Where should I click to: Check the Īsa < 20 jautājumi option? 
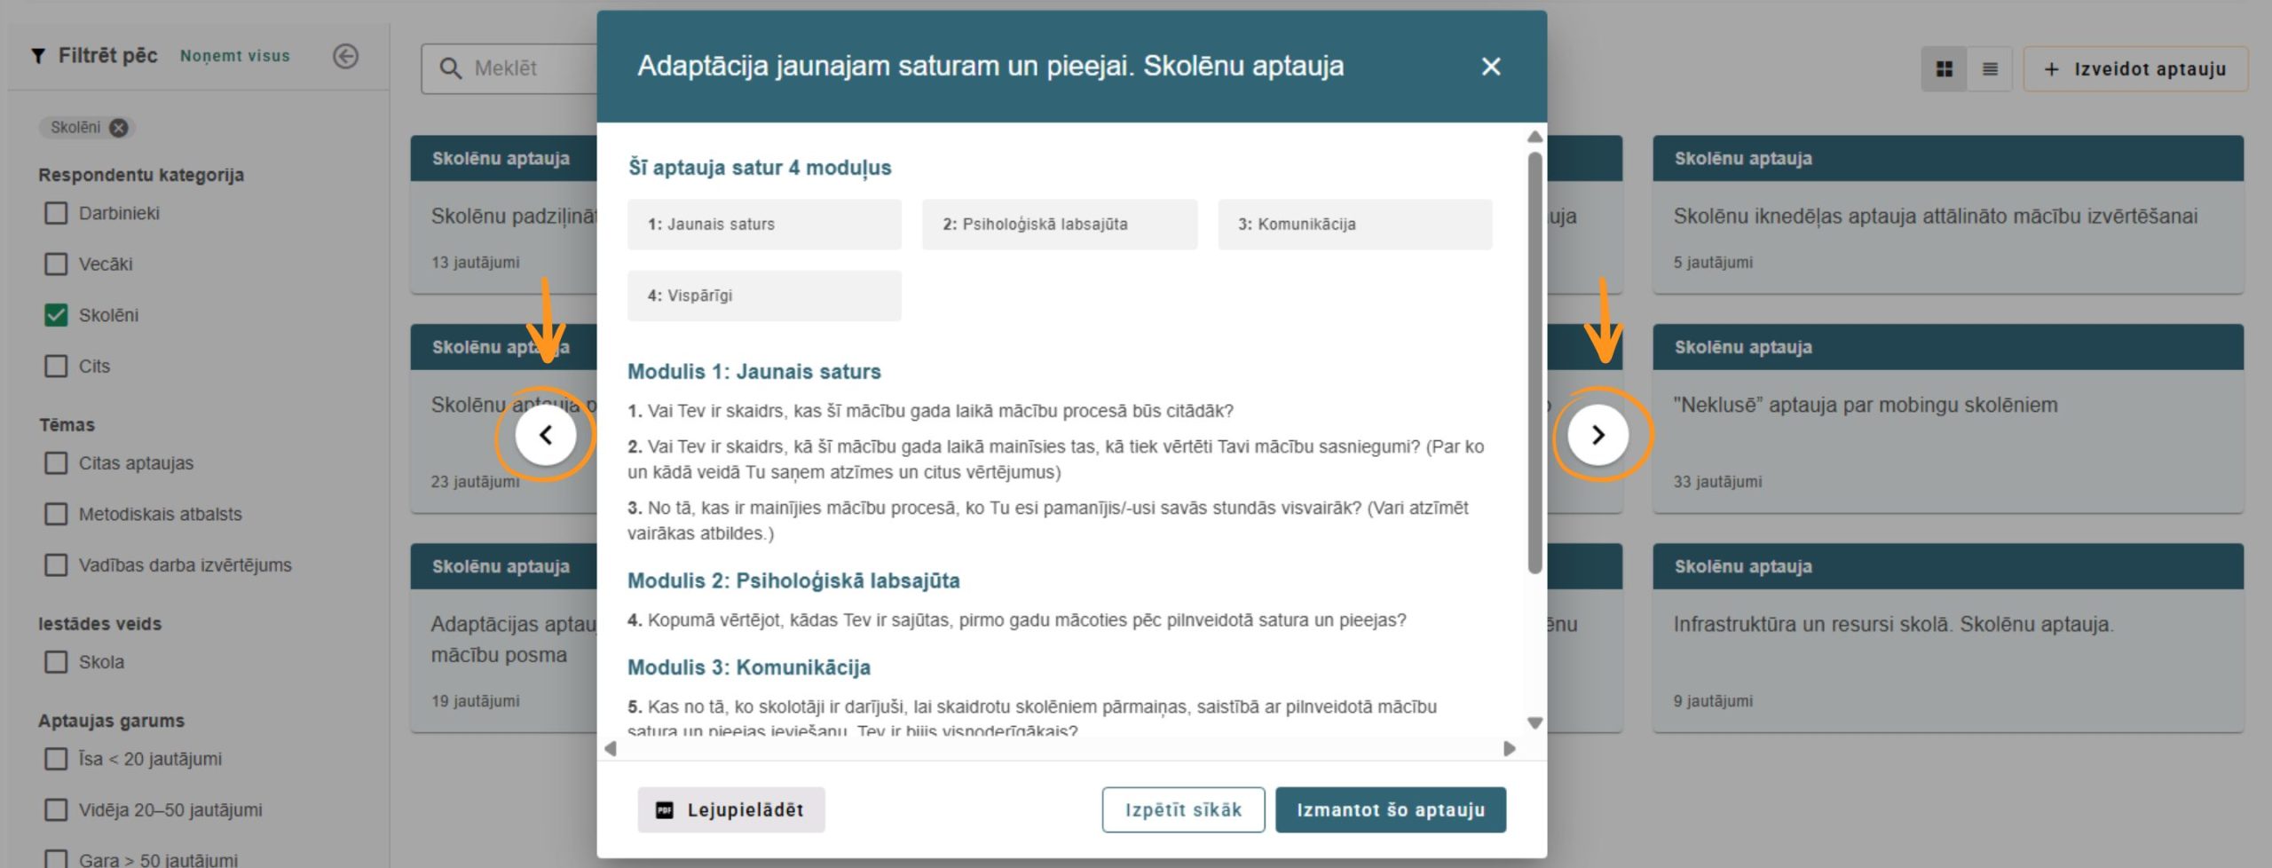[x=57, y=760]
